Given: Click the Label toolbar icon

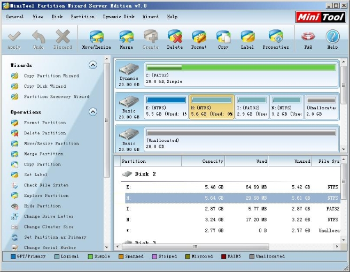Looking at the screenshot, I should [x=247, y=37].
